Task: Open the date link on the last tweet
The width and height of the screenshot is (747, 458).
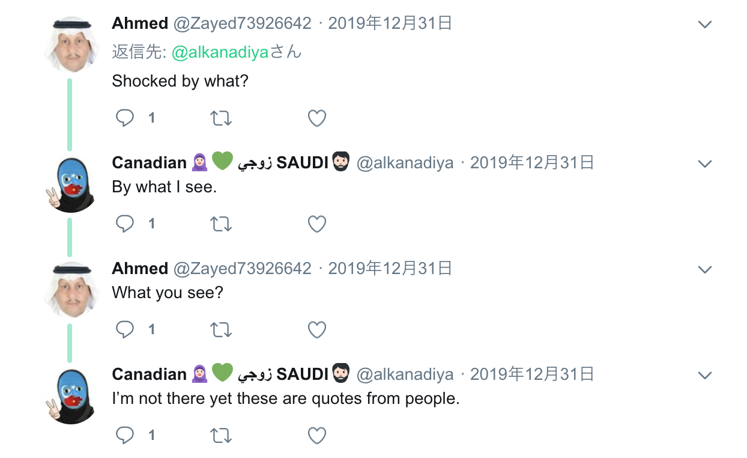Action: click(531, 374)
